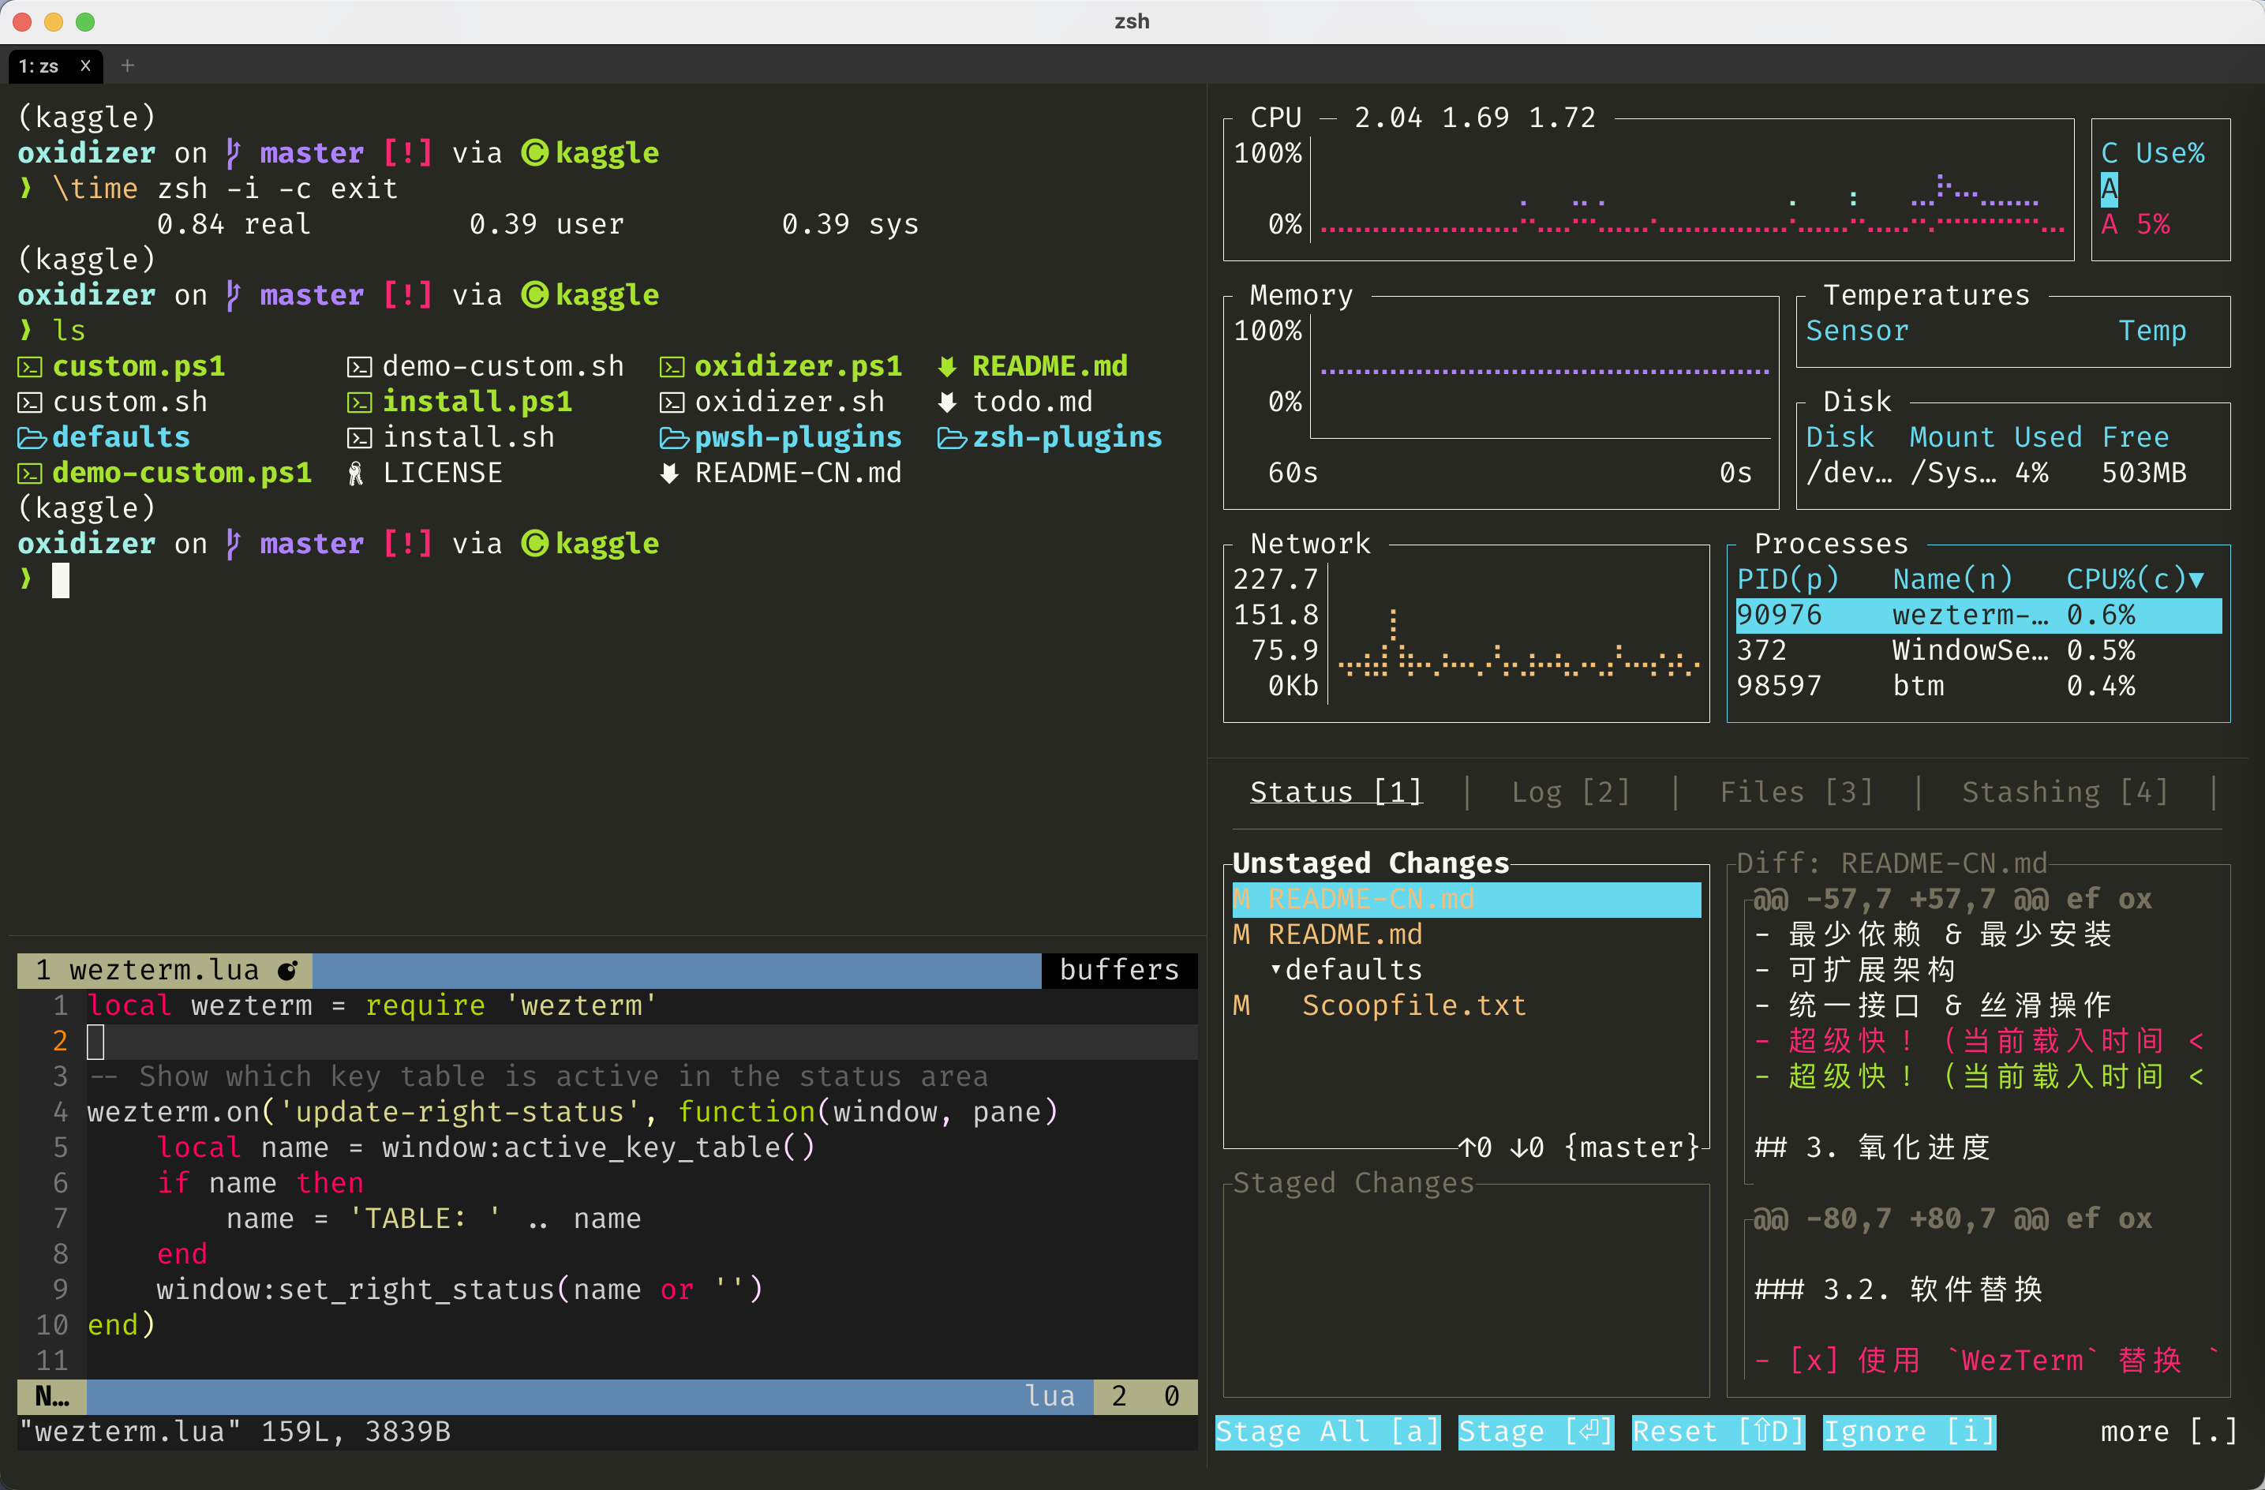Click the README.md markdown download icon
This screenshot has width=2265, height=1490.
947,366
